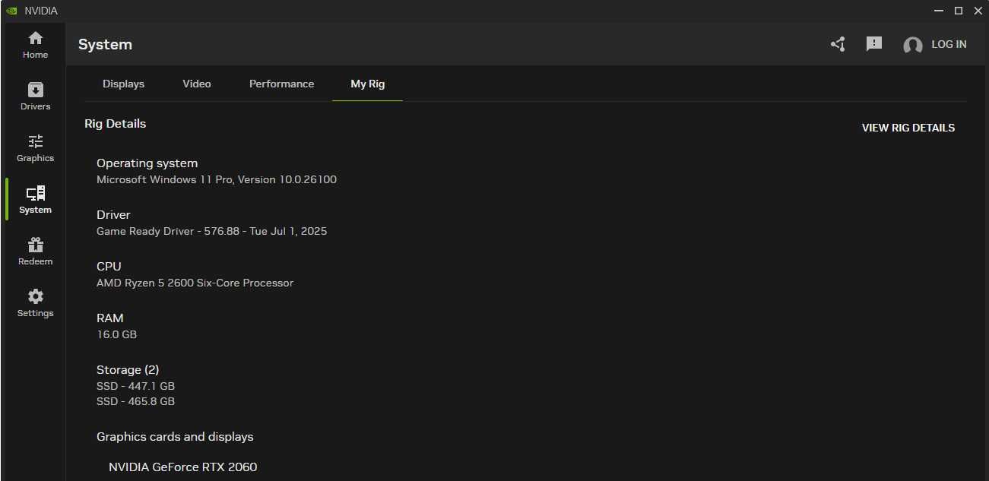989x481 pixels.
Task: Click AMD Ryzen 5 2600 processor text
Action: tap(195, 283)
